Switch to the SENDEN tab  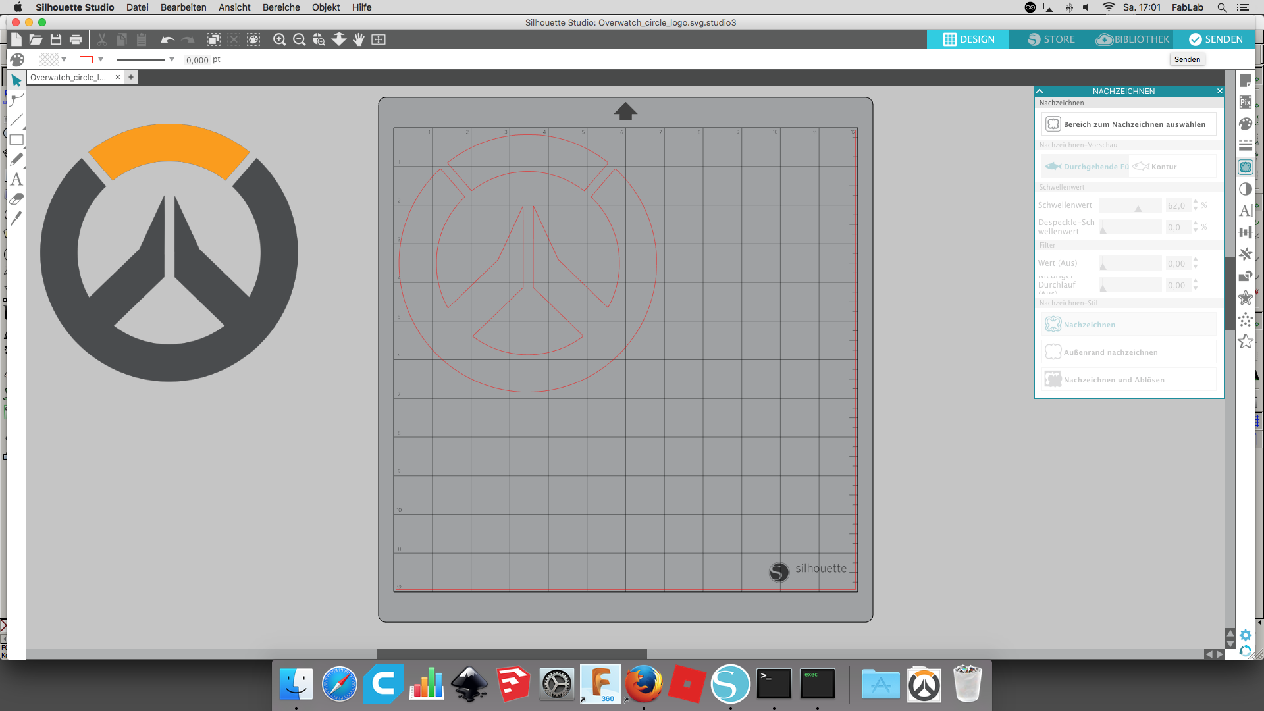point(1216,39)
